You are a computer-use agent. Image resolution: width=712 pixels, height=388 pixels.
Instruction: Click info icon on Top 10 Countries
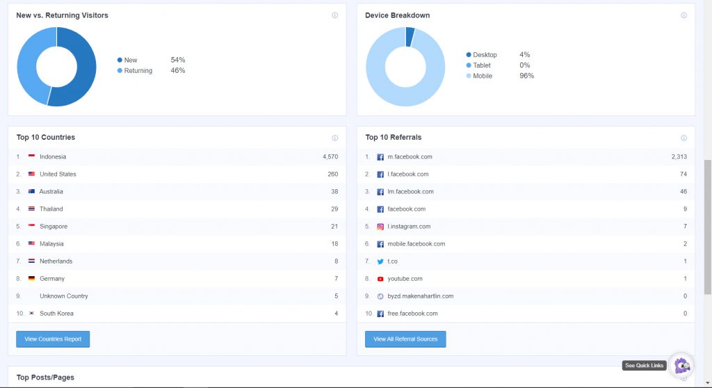(334, 138)
